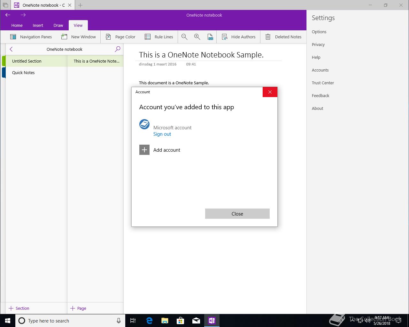Add a new Section at the bottom

[19, 308]
